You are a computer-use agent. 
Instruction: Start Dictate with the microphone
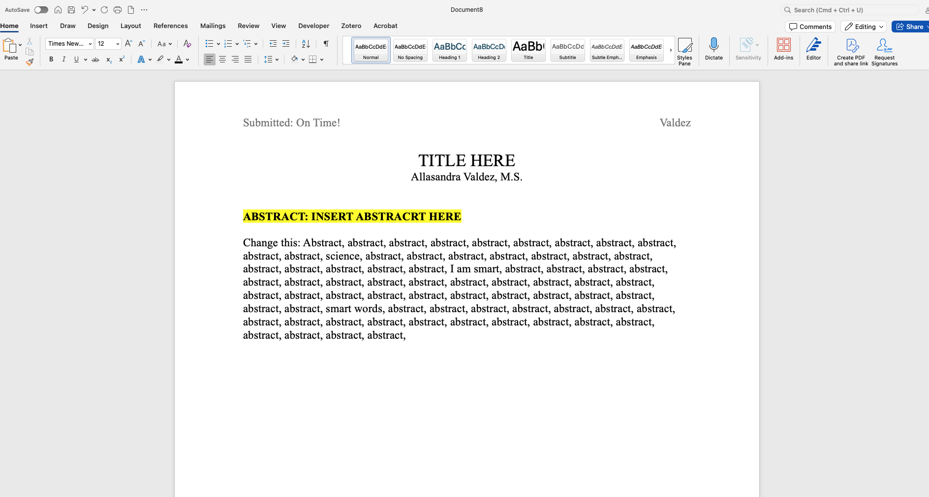(x=714, y=49)
